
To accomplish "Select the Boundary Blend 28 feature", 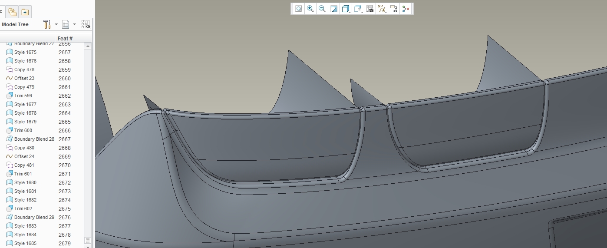I will pos(34,139).
